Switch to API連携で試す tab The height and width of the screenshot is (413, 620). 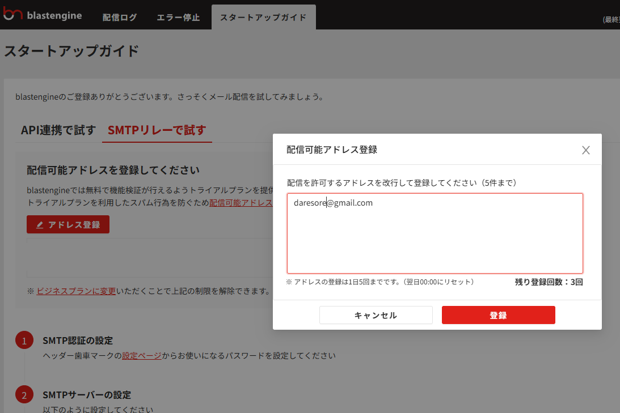tap(58, 130)
